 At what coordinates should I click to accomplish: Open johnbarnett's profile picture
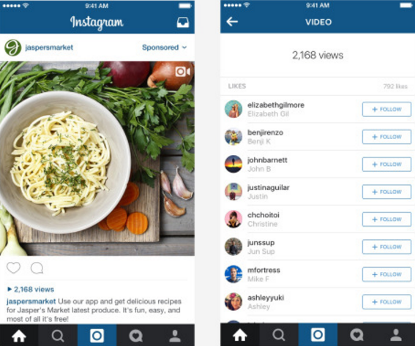233,164
